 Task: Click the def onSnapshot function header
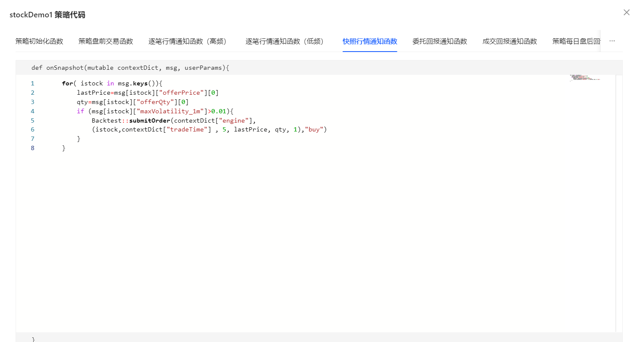[x=130, y=68]
